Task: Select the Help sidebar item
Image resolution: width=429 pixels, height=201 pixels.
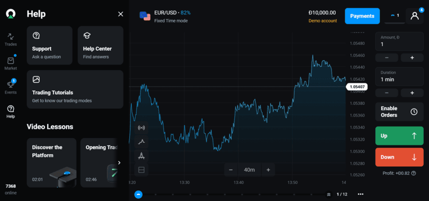Action: point(11,112)
